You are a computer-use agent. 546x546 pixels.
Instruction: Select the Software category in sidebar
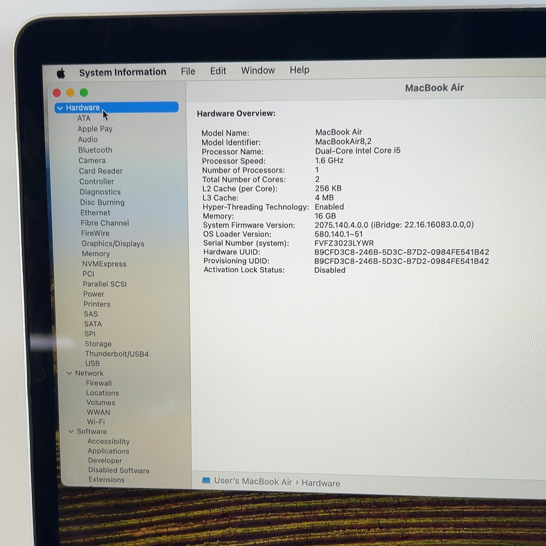coord(92,431)
